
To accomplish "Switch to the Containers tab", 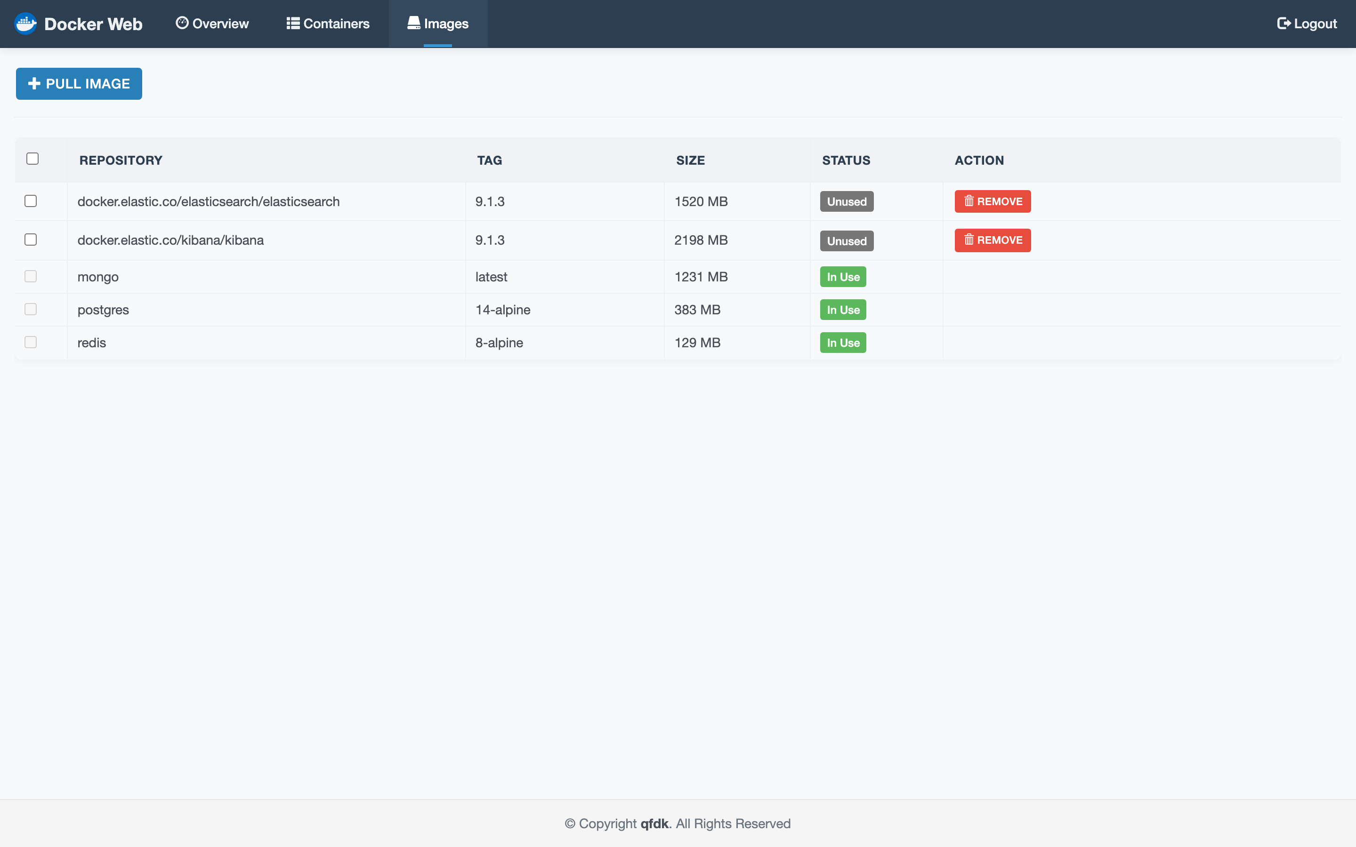I will tap(328, 24).
